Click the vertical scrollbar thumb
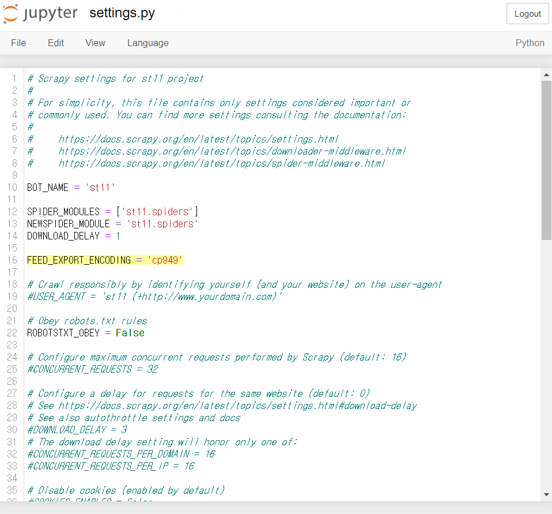Image resolution: width=552 pixels, height=514 pixels. point(546,160)
